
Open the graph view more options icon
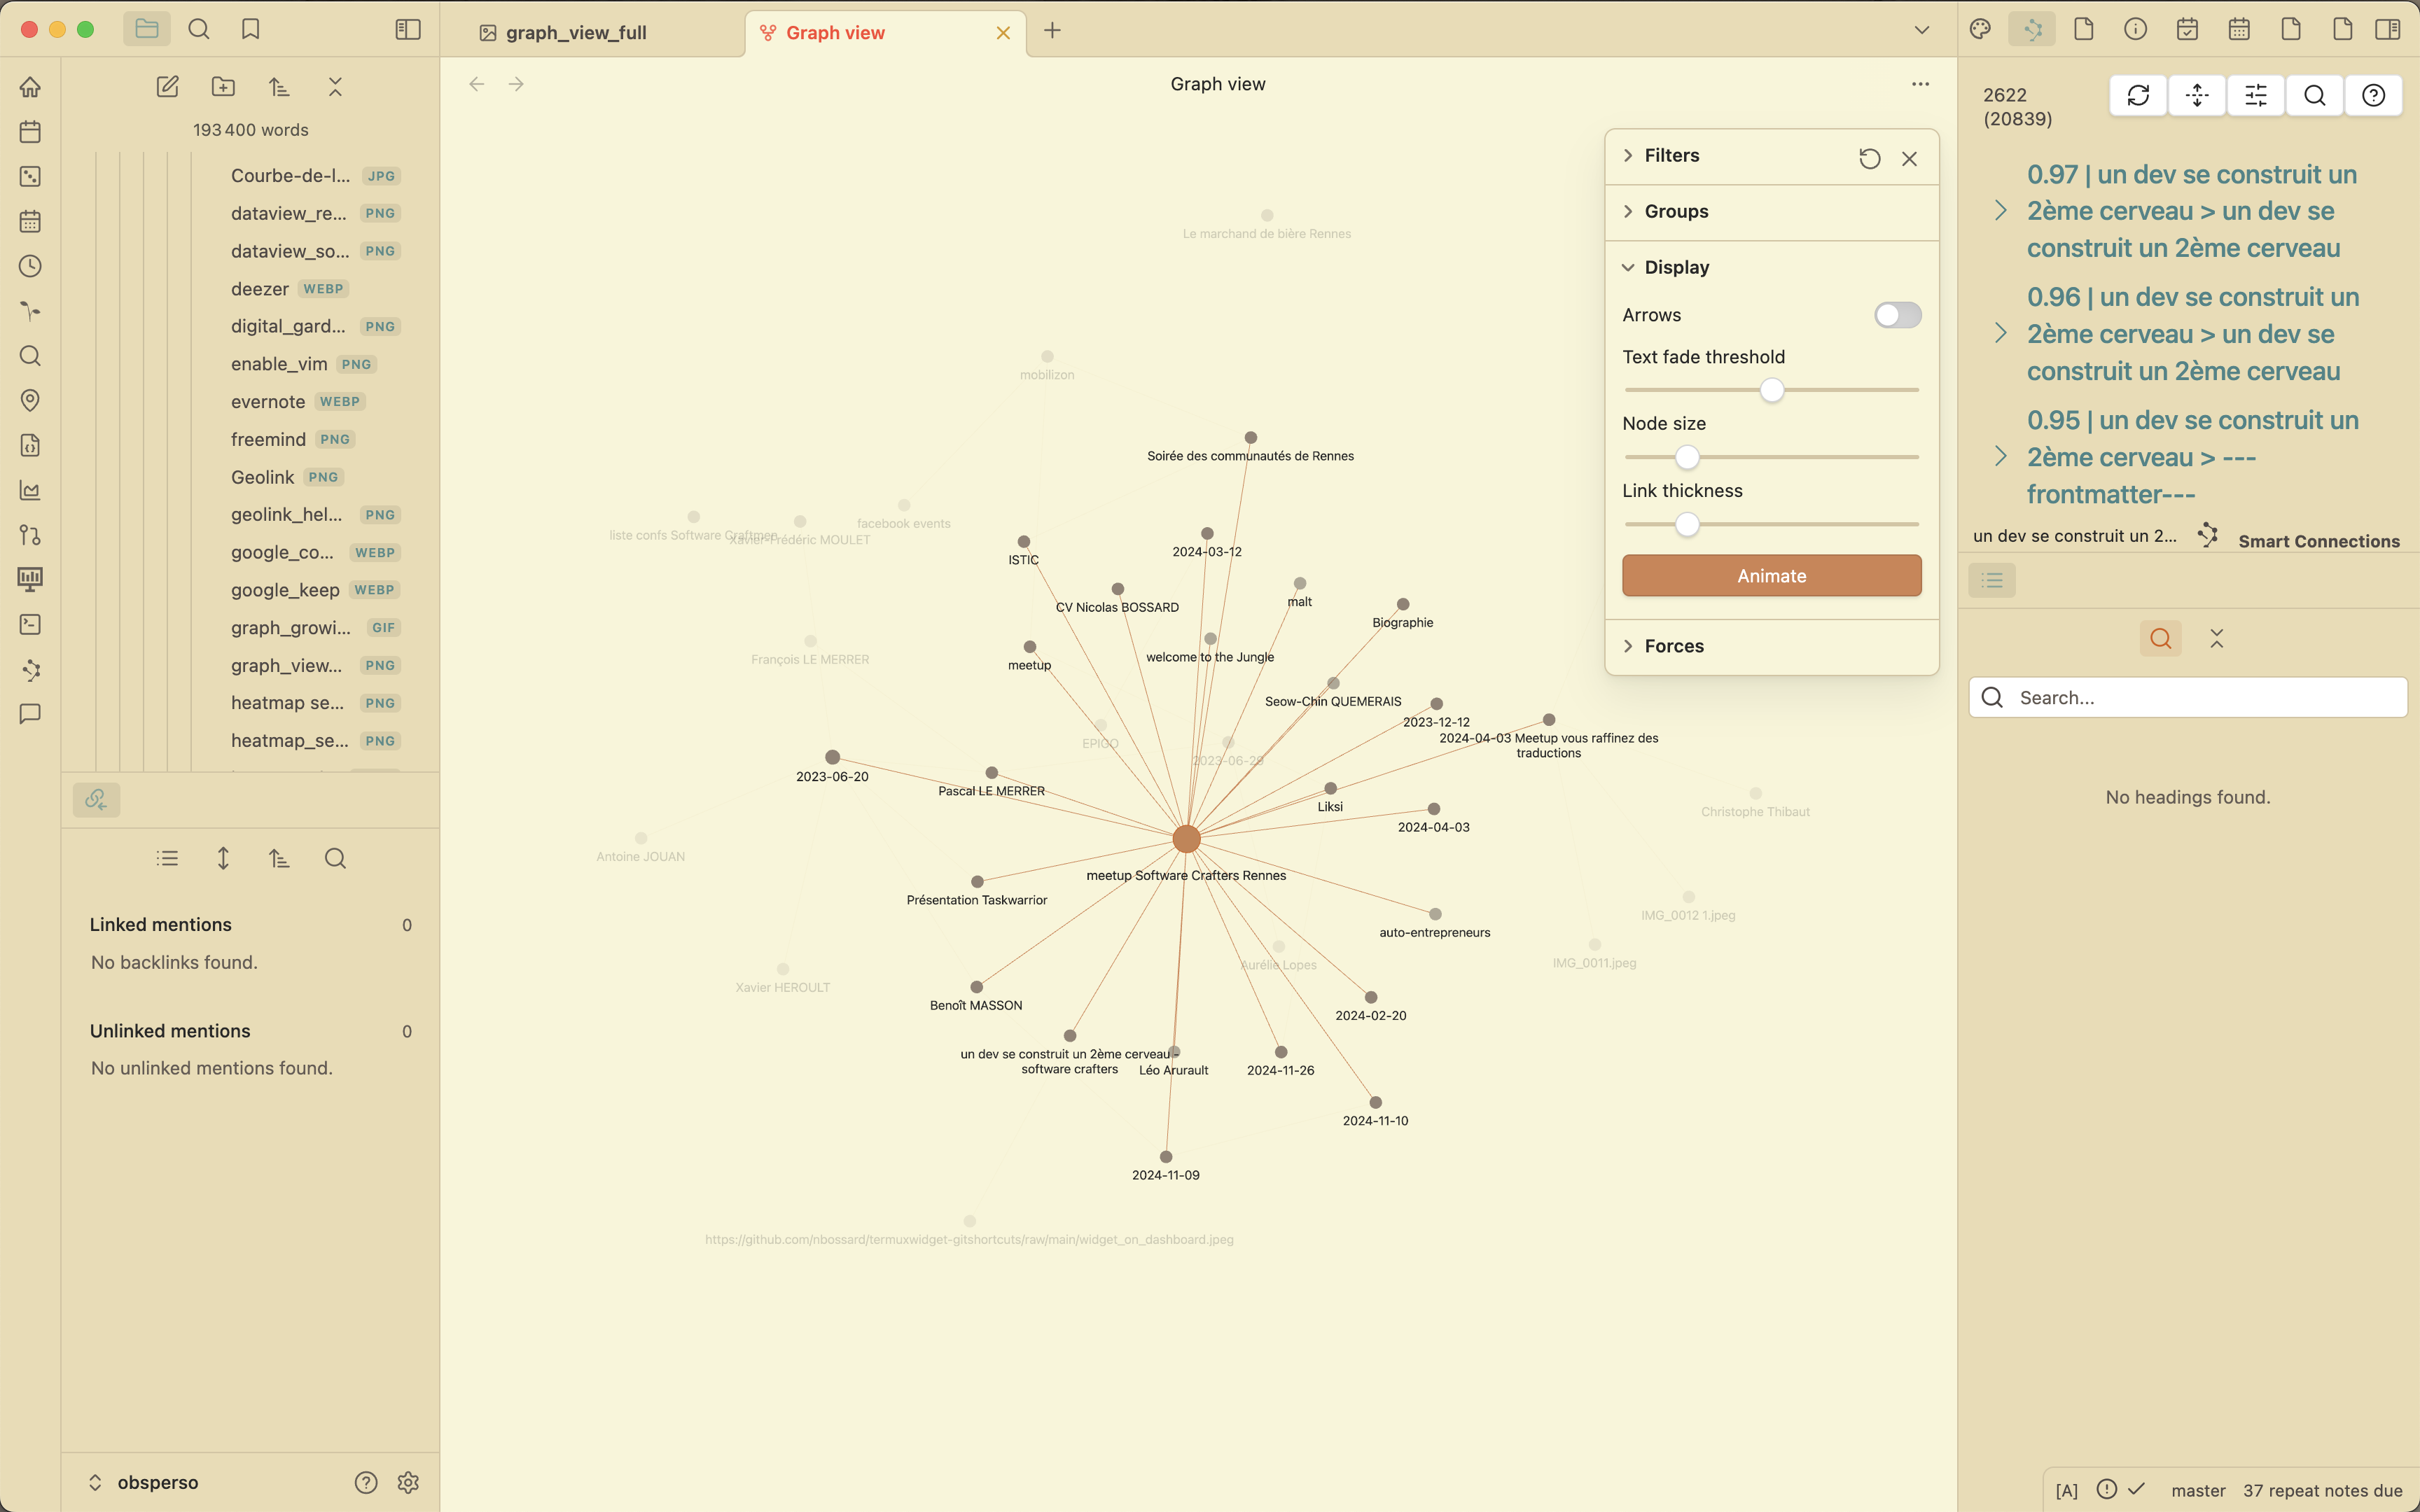[x=1920, y=84]
